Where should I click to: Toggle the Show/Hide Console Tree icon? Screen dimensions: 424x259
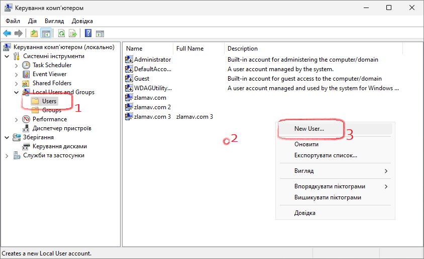click(x=46, y=34)
